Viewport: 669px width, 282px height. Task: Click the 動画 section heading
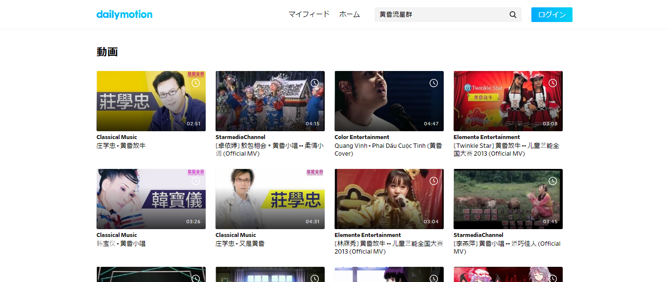click(107, 52)
